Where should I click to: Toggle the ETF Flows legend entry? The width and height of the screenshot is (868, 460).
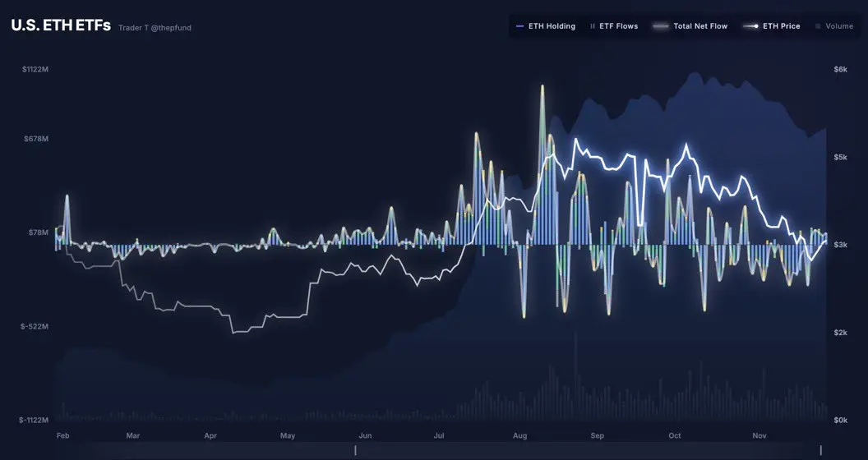pos(614,26)
